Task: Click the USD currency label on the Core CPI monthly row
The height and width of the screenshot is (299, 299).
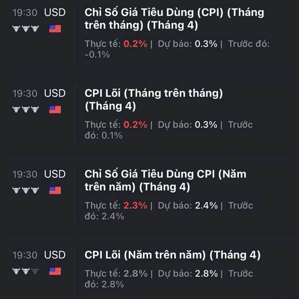Action: pos(55,93)
